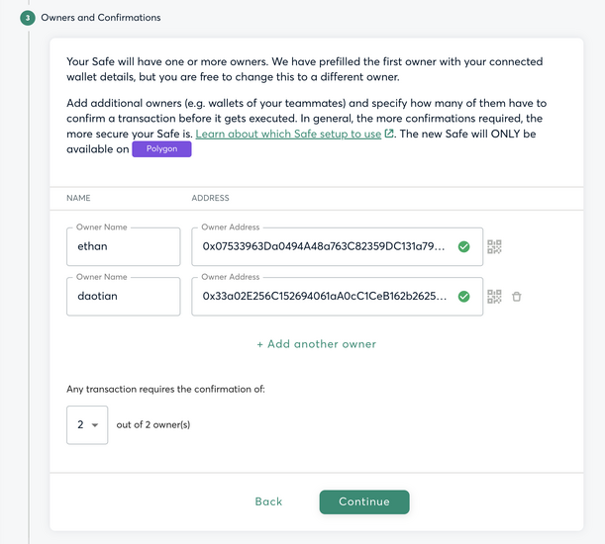The width and height of the screenshot is (605, 544).
Task: Continue to the next step
Action: (x=364, y=502)
